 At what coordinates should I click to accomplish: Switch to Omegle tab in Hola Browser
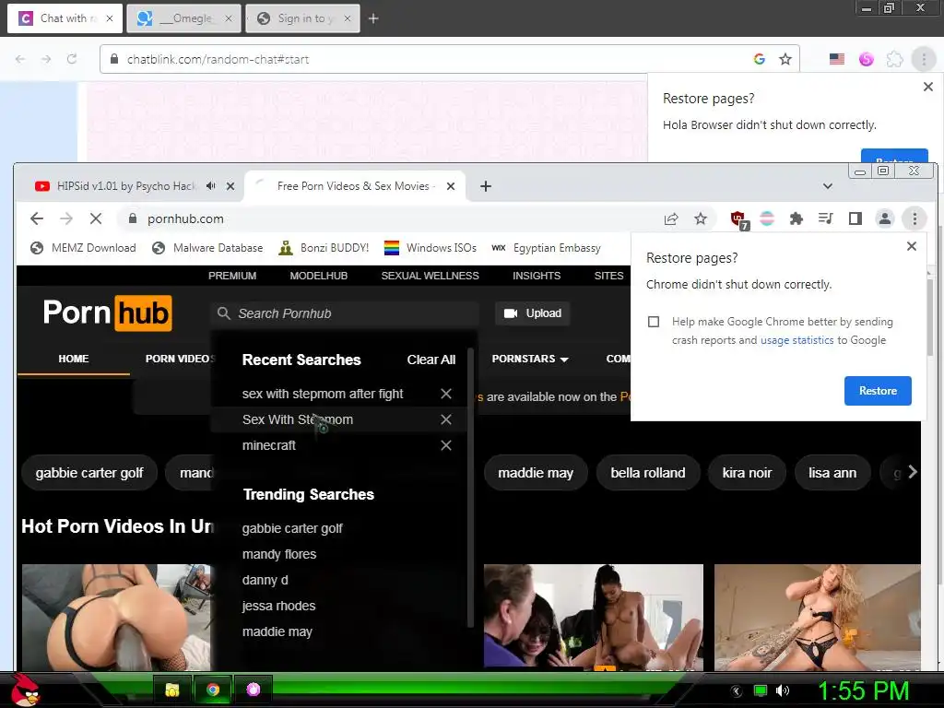pyautogui.click(x=183, y=18)
